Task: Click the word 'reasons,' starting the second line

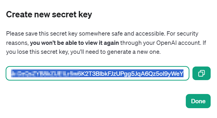Action: [17, 43]
